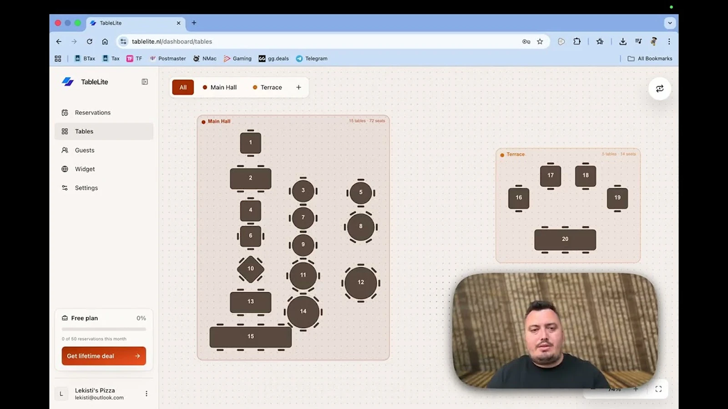Image resolution: width=728 pixels, height=409 pixels.
Task: Select table 1 in Main Hall
Action: point(251,143)
